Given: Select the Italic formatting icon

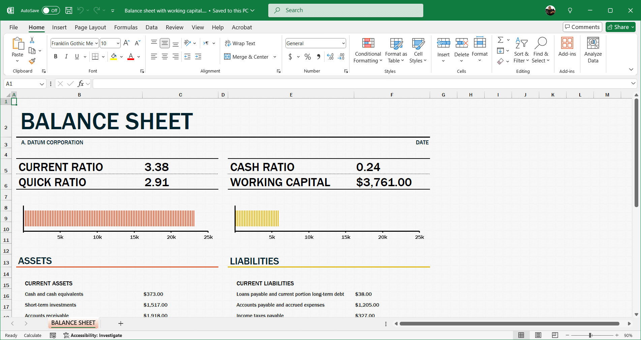Looking at the screenshot, I should pyautogui.click(x=66, y=56).
